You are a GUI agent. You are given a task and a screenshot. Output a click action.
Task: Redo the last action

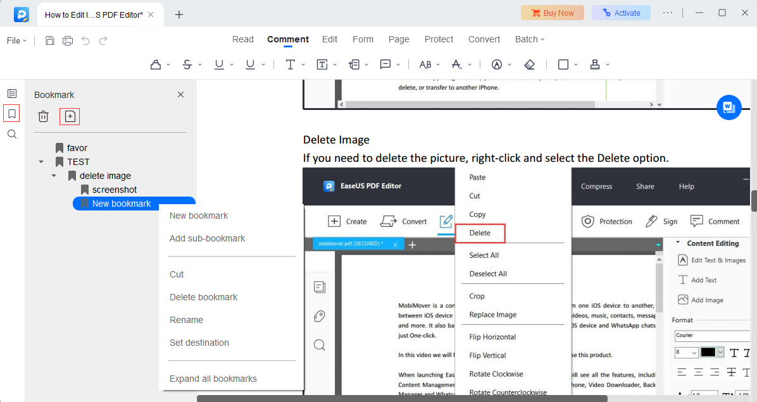tap(103, 40)
